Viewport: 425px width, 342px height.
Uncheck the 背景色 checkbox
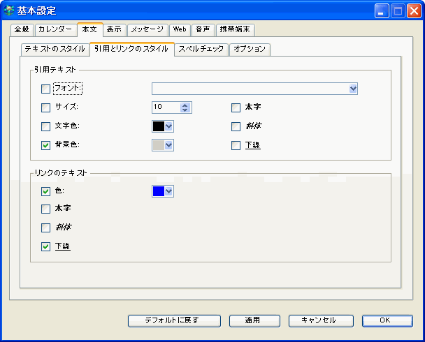46,145
